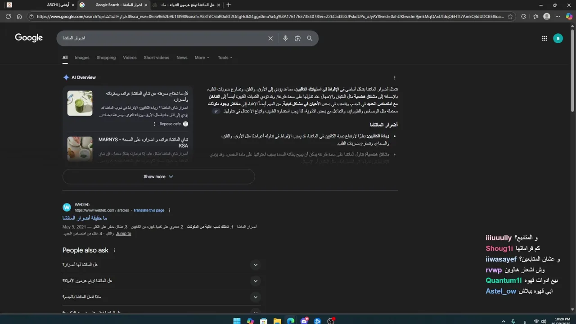The height and width of the screenshot is (324, 576).
Task: Open Microsoft Store from taskbar
Action: click(x=264, y=321)
